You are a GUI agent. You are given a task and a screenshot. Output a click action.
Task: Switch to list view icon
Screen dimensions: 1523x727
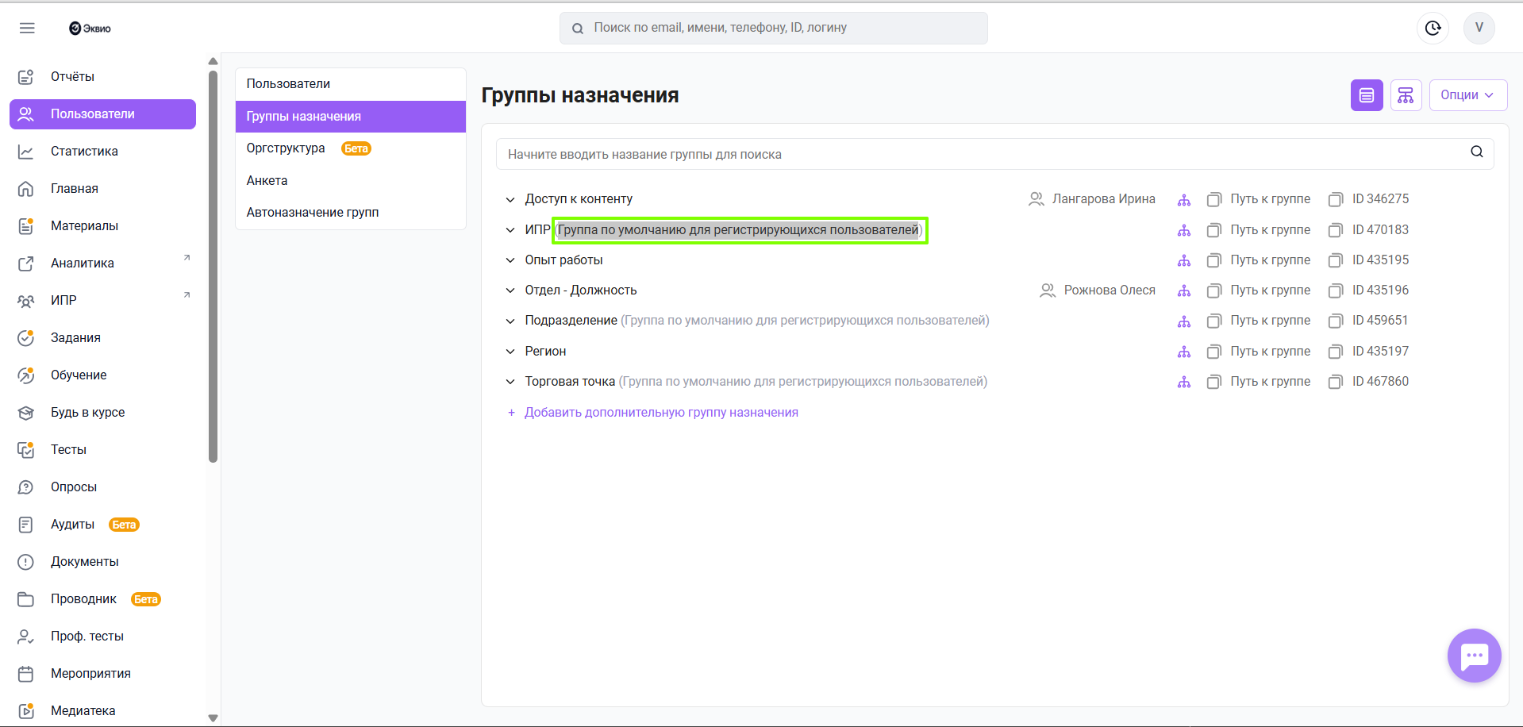tap(1366, 95)
